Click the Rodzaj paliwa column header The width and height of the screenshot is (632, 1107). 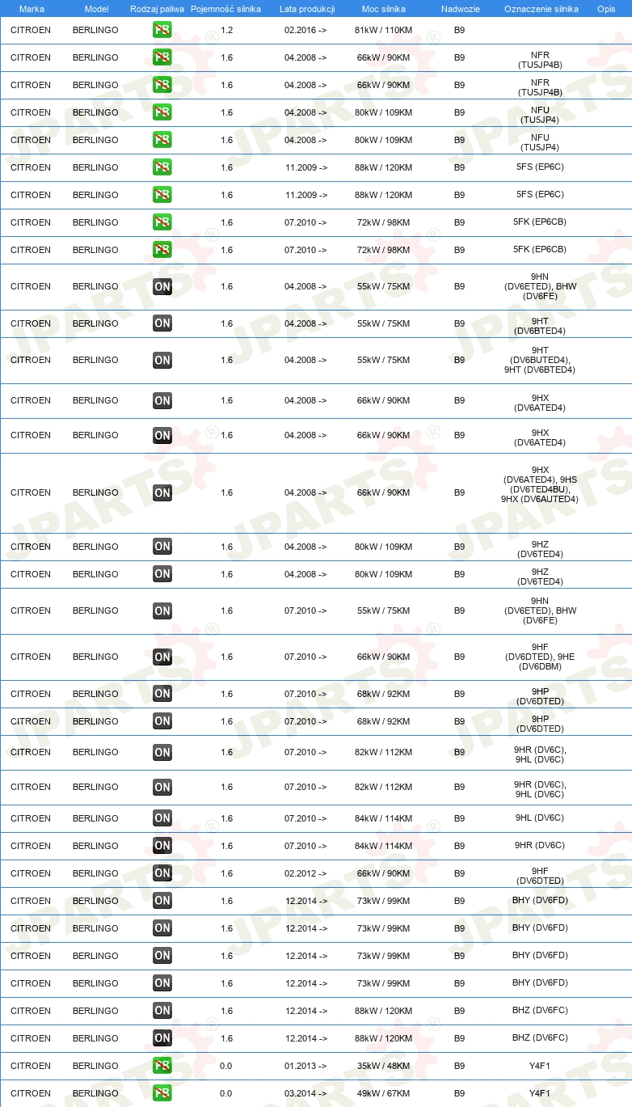pyautogui.click(x=157, y=9)
